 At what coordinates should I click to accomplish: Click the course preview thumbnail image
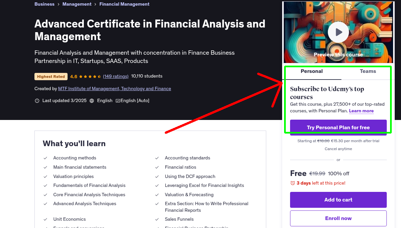pos(338,32)
